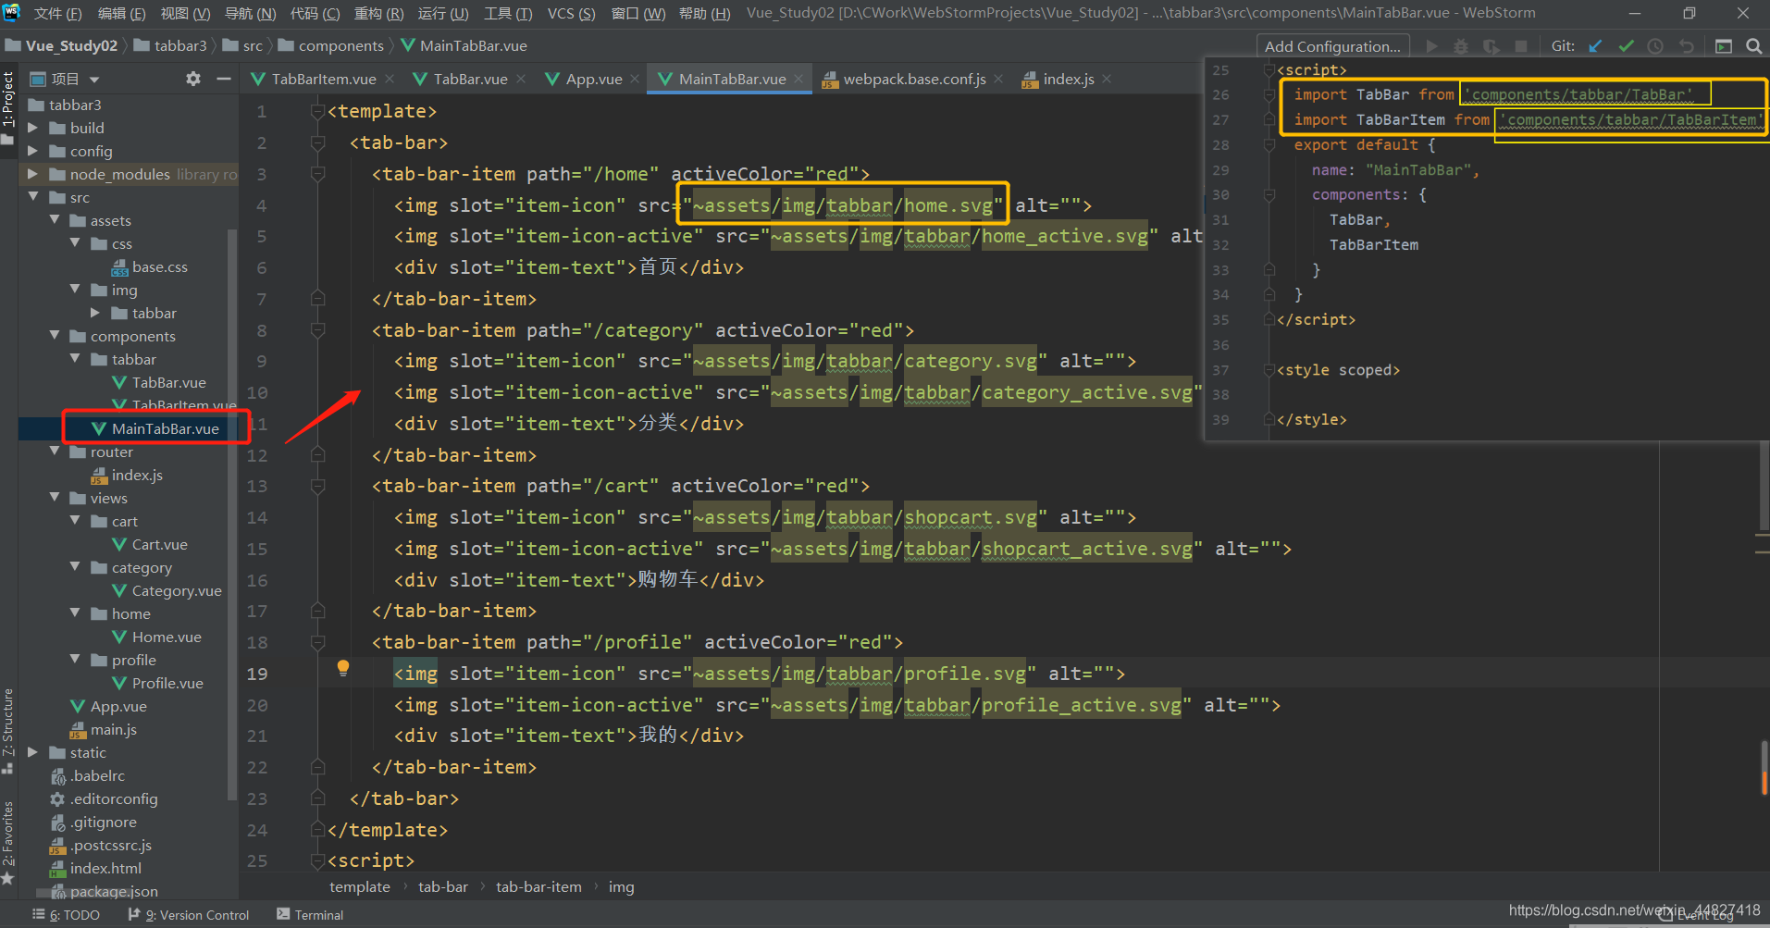Viewport: 1770px width, 928px height.
Task: Close the MainTabBar.vue editor tab
Action: coord(798,79)
